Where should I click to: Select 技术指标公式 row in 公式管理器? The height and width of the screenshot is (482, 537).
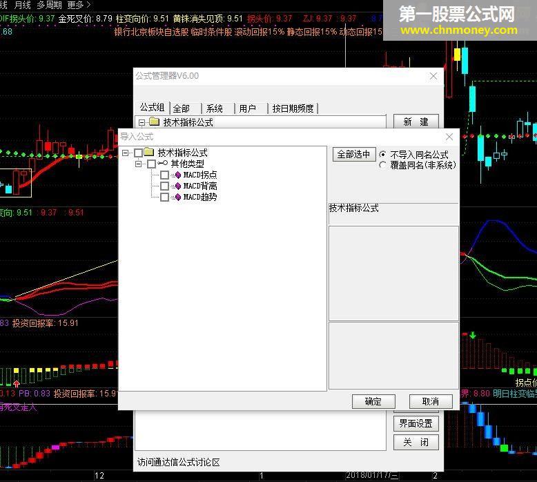pos(188,122)
